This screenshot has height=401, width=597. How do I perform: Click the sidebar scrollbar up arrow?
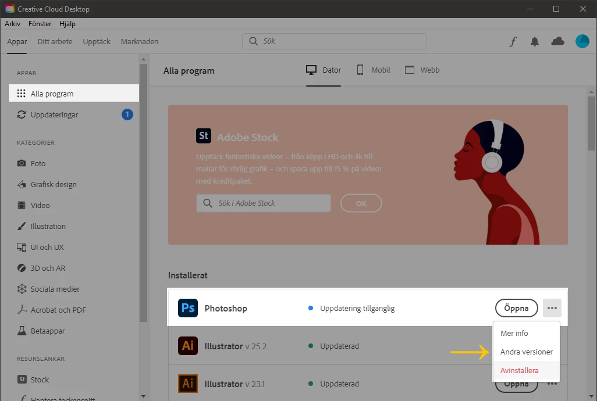tap(143, 59)
